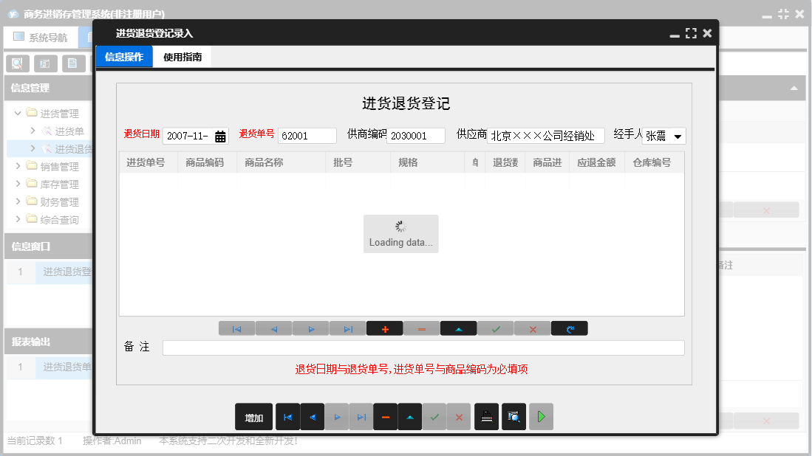The width and height of the screenshot is (812, 456).
Task: Select the 信息操作 tab
Action: pyautogui.click(x=123, y=55)
